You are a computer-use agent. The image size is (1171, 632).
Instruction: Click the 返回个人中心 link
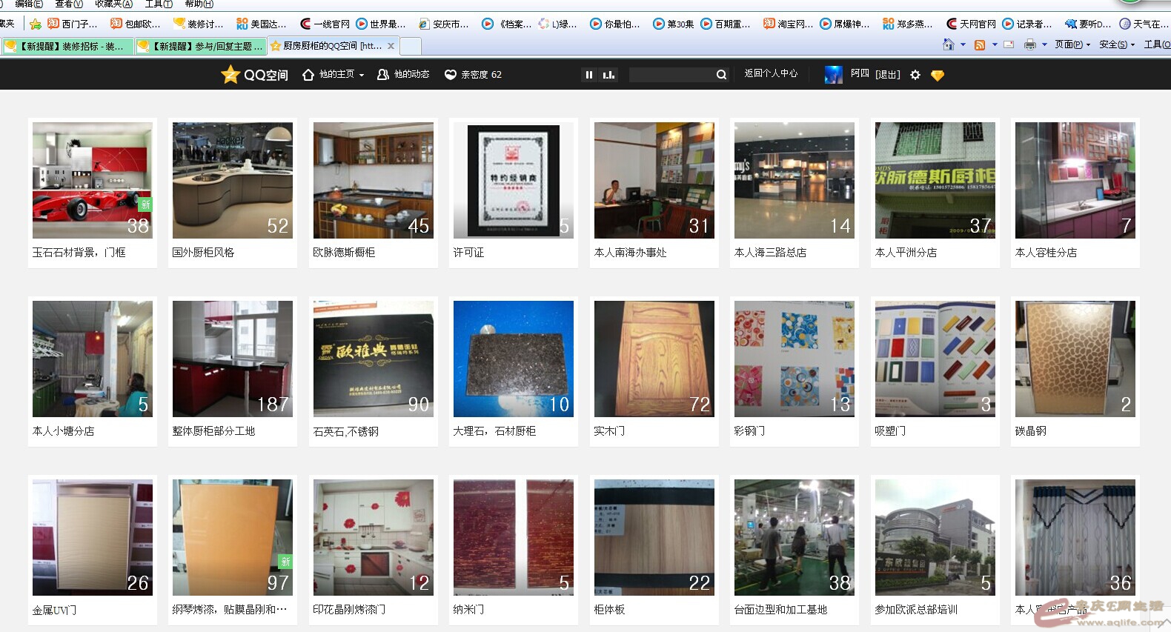pyautogui.click(x=771, y=74)
